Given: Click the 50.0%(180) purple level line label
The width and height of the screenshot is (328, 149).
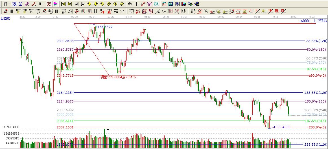Looking at the screenshot, I should 317,50.
